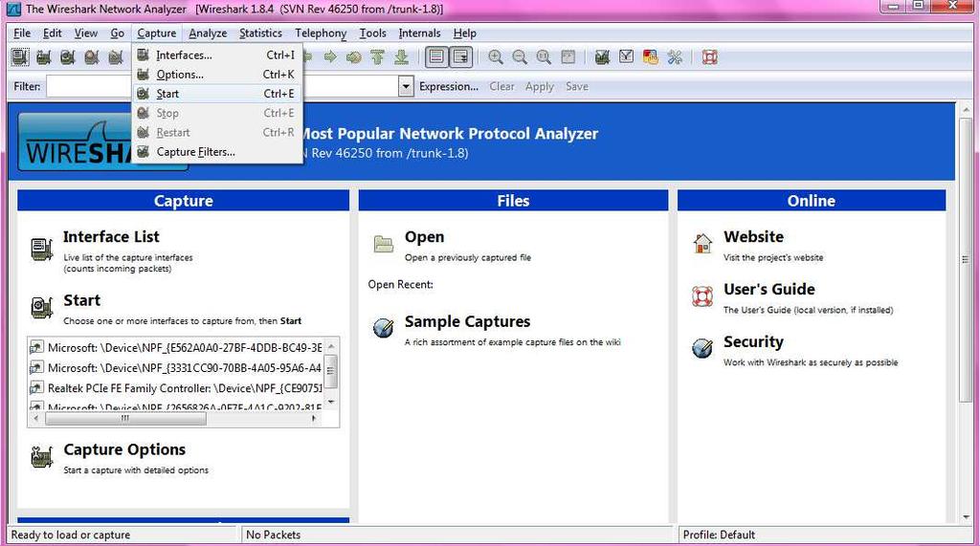Visit the Website link under Online
The width and height of the screenshot is (980, 546).
754,237
